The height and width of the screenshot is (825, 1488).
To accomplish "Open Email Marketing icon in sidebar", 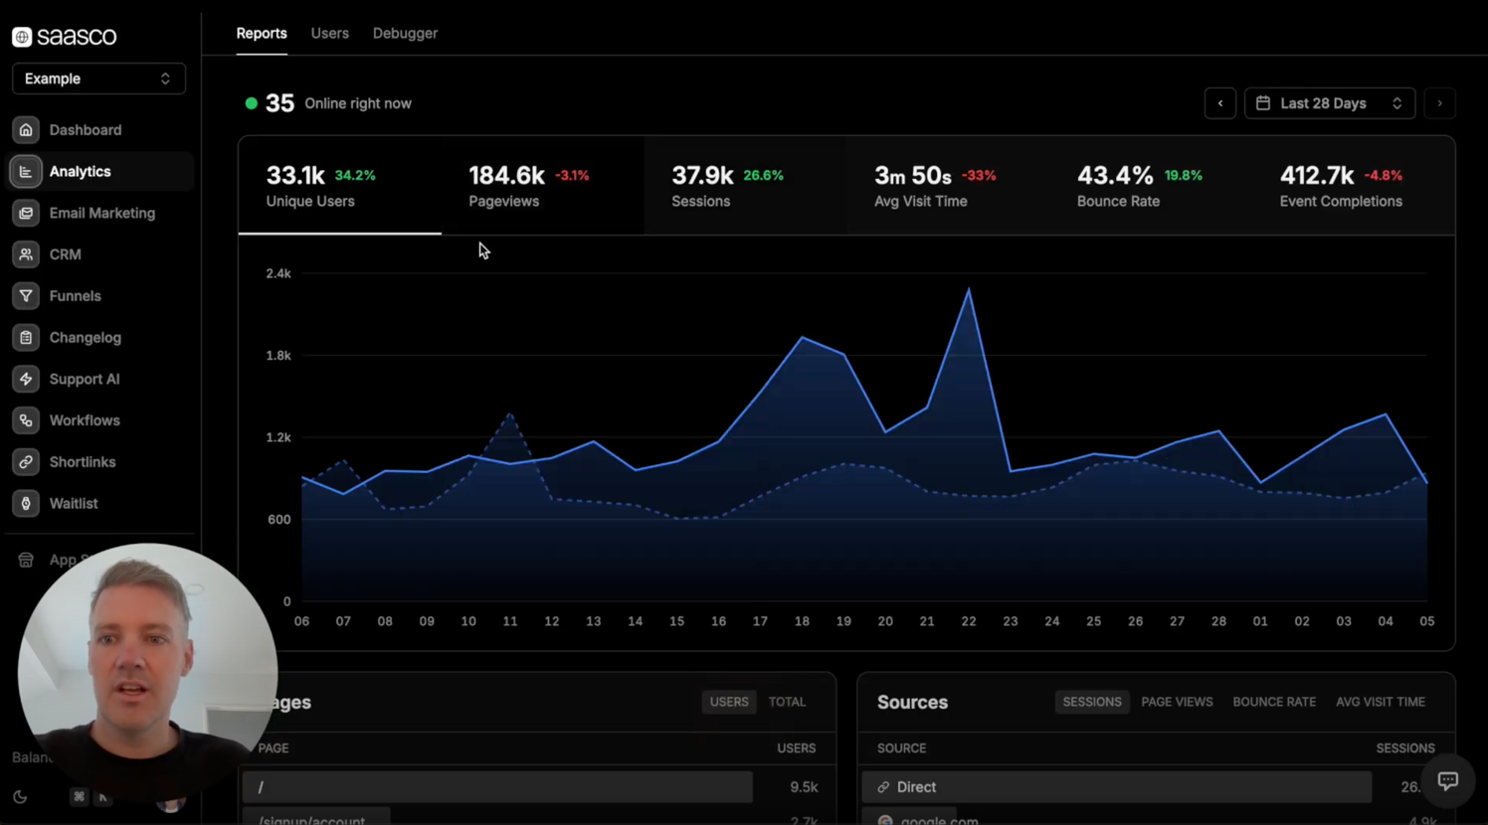I will pos(26,213).
